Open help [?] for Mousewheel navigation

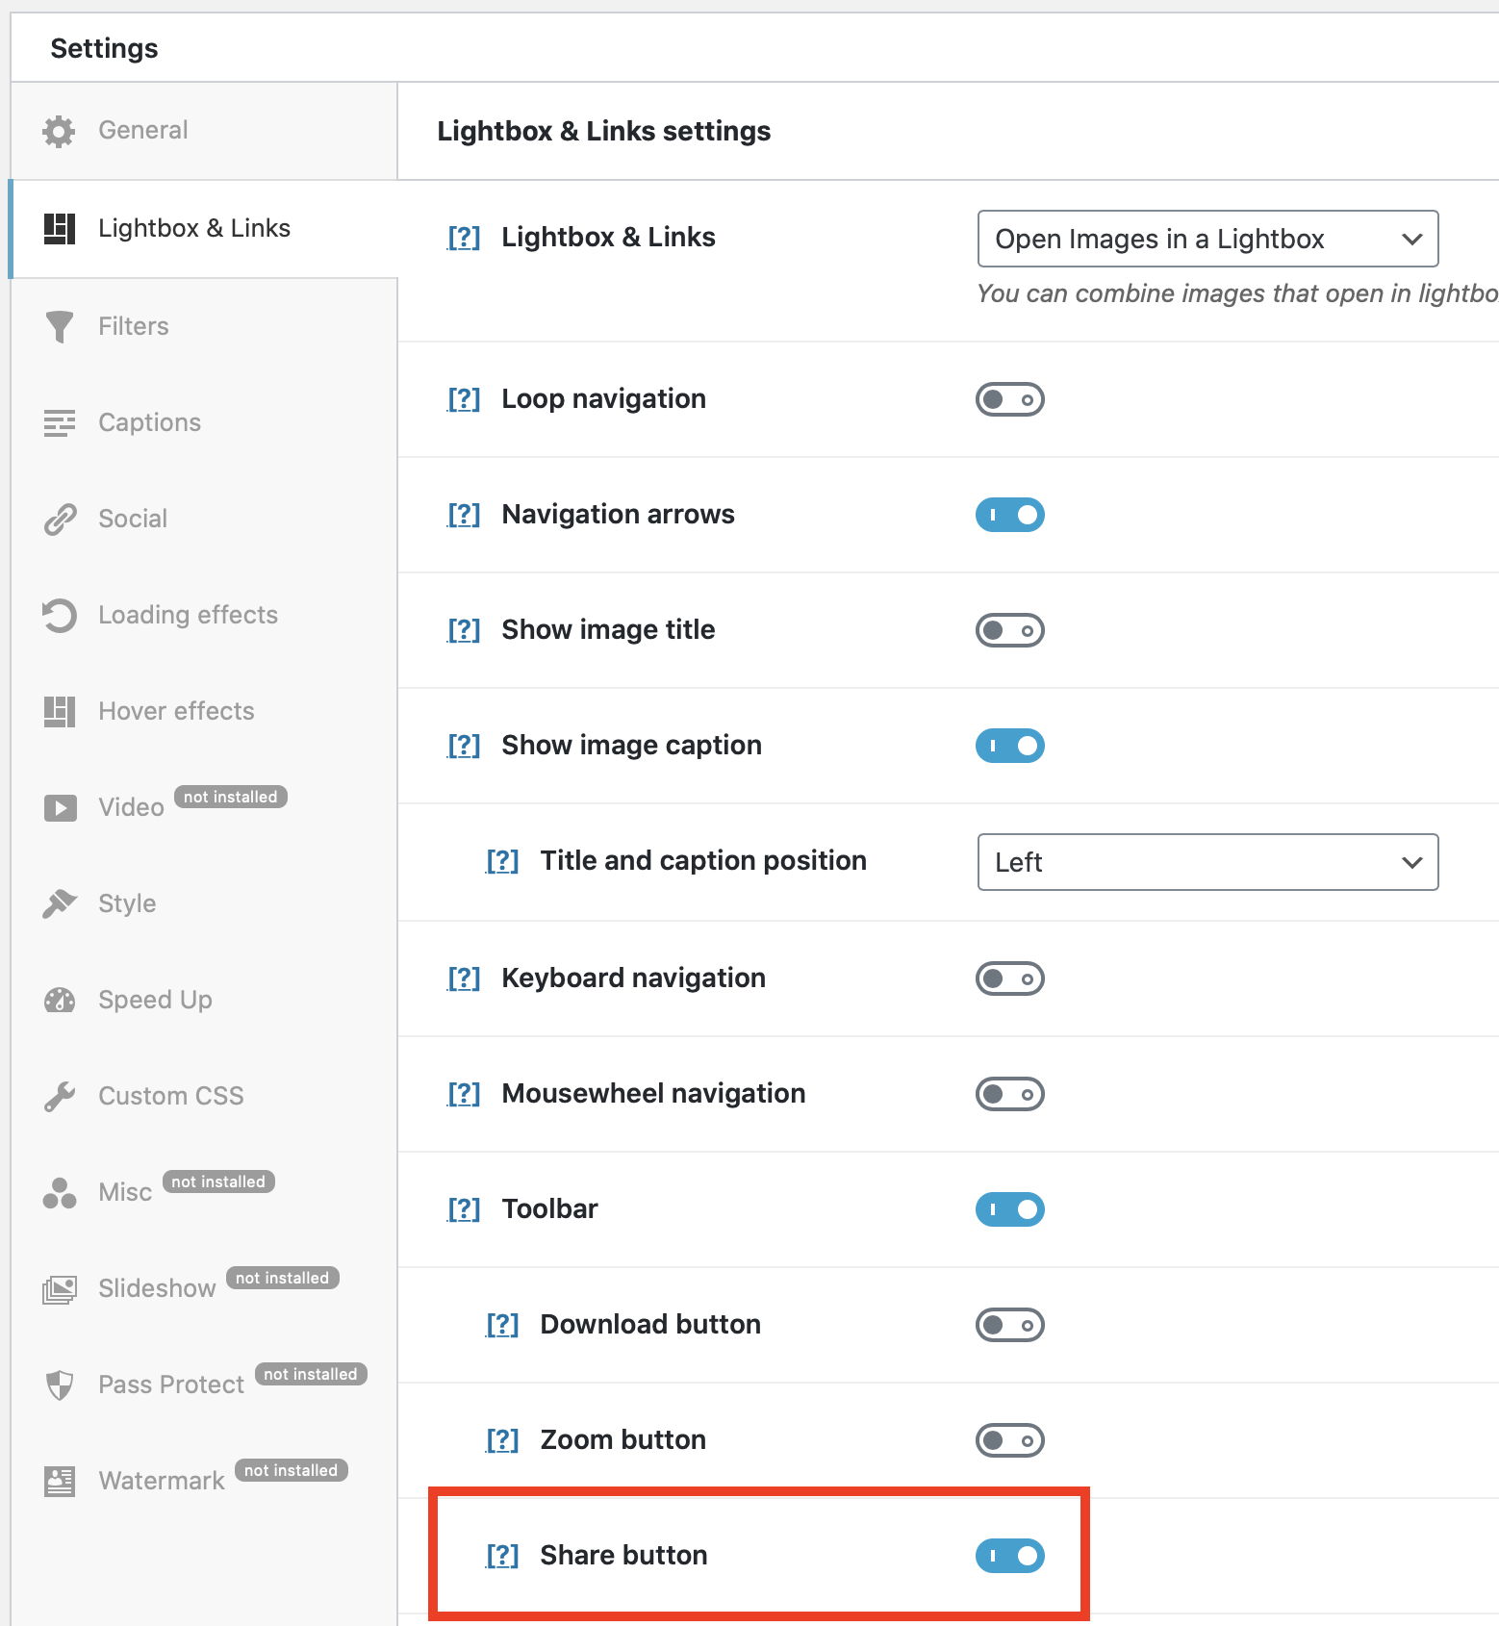click(x=464, y=1094)
